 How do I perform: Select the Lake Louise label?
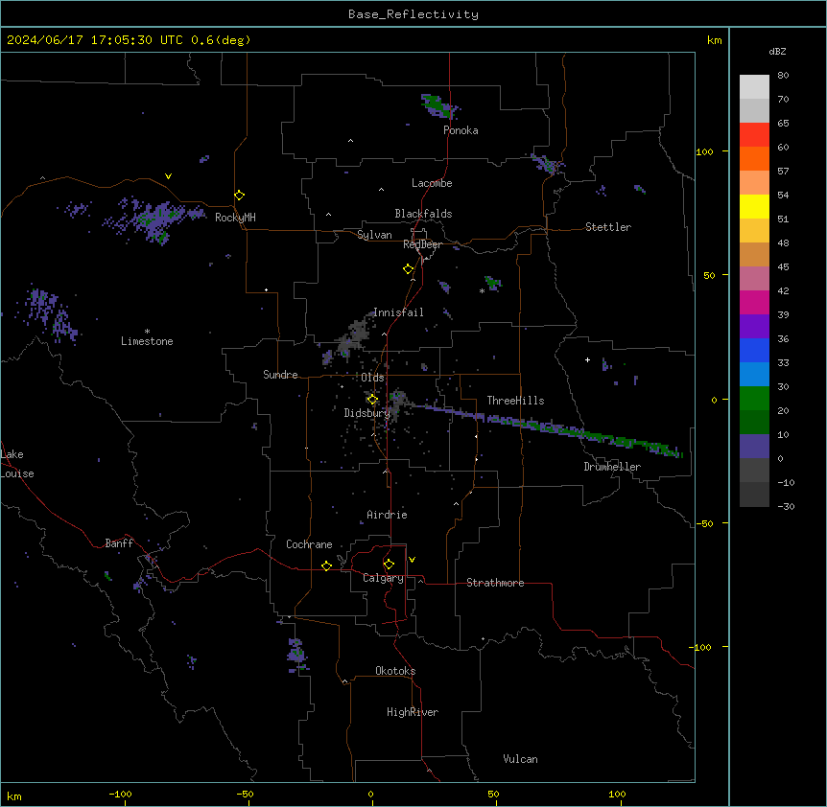tap(17, 464)
